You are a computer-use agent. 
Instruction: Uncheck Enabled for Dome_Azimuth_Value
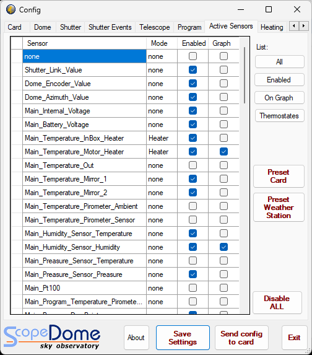point(193,97)
